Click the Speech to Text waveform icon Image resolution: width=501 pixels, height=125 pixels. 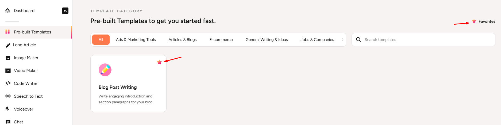point(8,96)
